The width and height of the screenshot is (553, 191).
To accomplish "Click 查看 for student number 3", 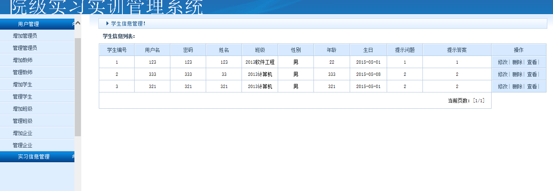I will [532, 86].
